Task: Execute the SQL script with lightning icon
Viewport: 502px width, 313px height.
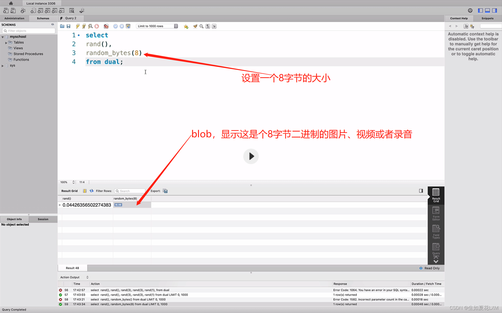Action: [77, 26]
